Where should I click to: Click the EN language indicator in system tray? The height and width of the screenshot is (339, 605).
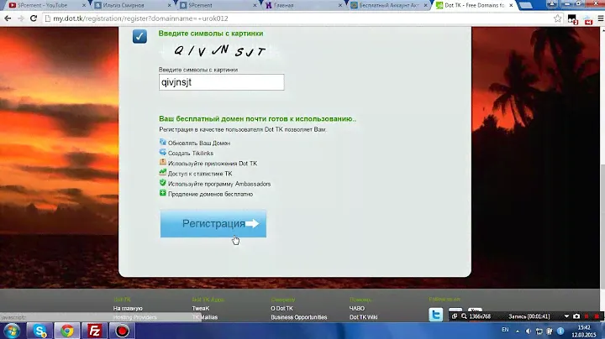coord(505,330)
